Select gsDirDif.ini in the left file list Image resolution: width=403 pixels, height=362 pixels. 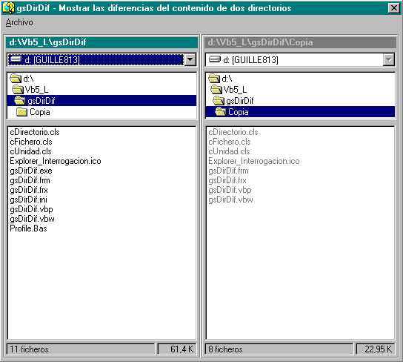tap(28, 200)
